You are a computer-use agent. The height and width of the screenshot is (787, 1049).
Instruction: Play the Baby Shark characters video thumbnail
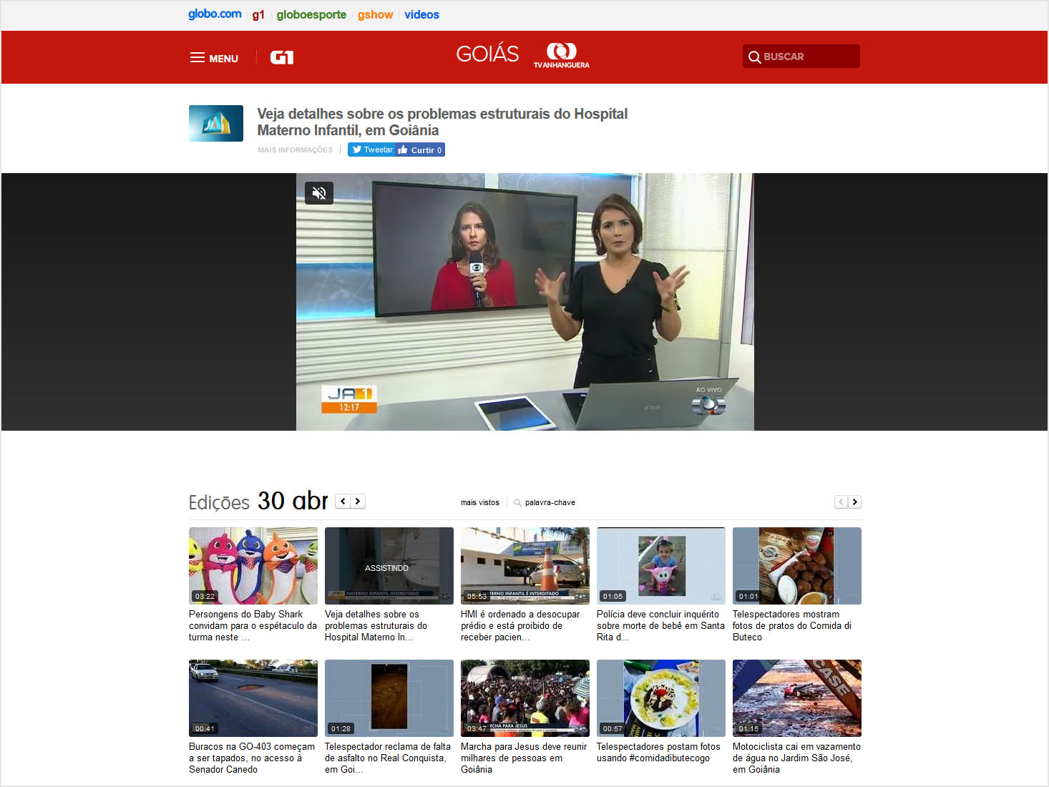point(253,566)
